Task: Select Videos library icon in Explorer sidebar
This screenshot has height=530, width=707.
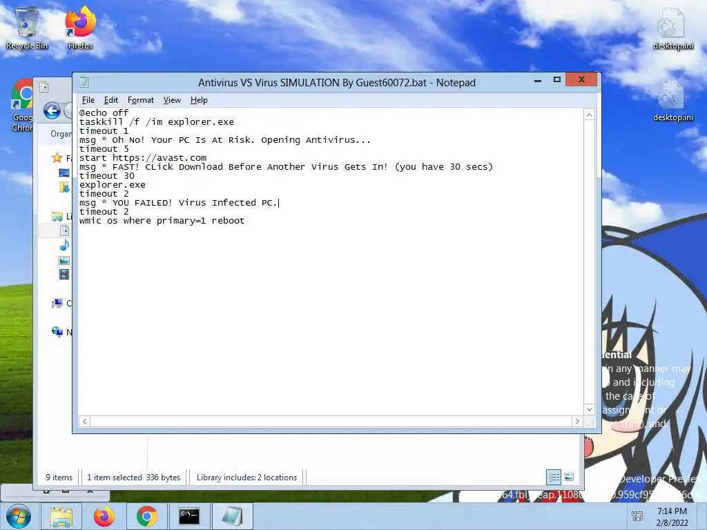Action: [x=64, y=274]
